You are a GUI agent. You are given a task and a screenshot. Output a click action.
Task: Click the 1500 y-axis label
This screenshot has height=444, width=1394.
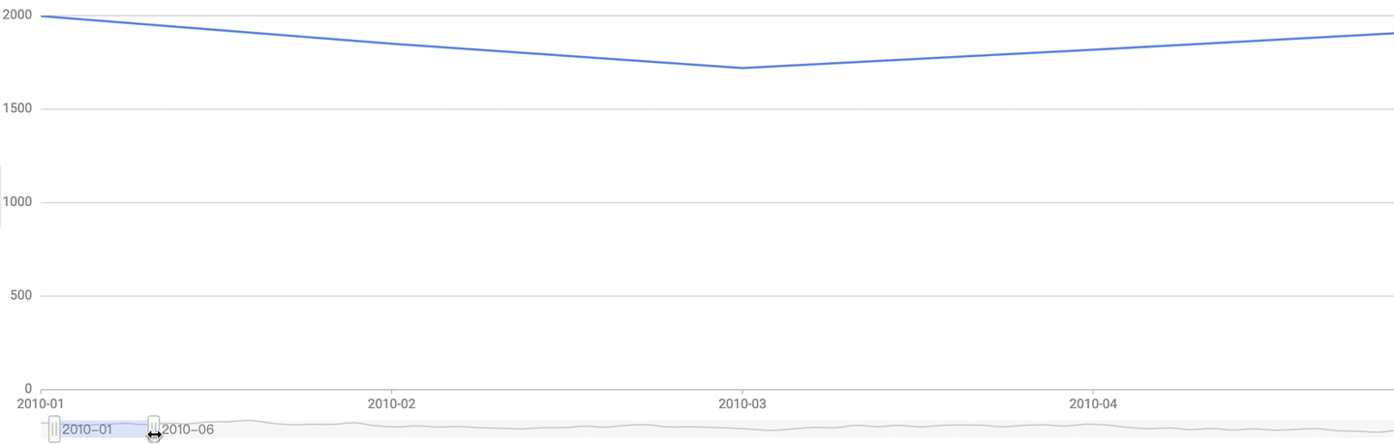[x=17, y=108]
